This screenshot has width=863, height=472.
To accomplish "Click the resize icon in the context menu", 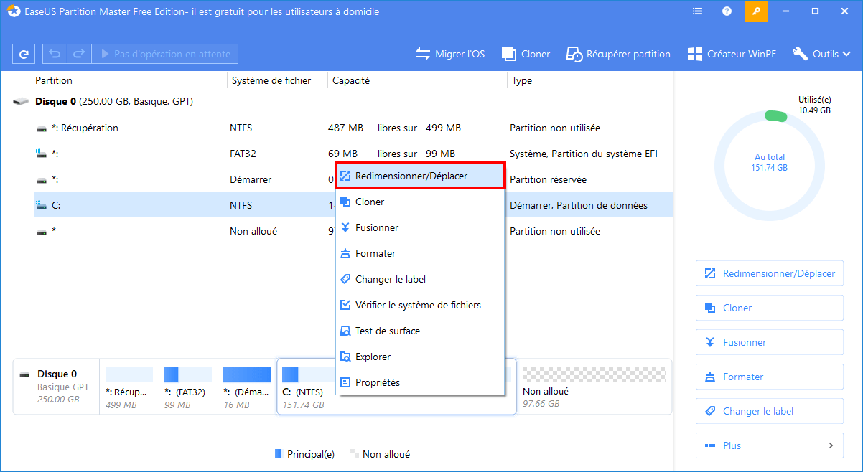I will tap(345, 176).
